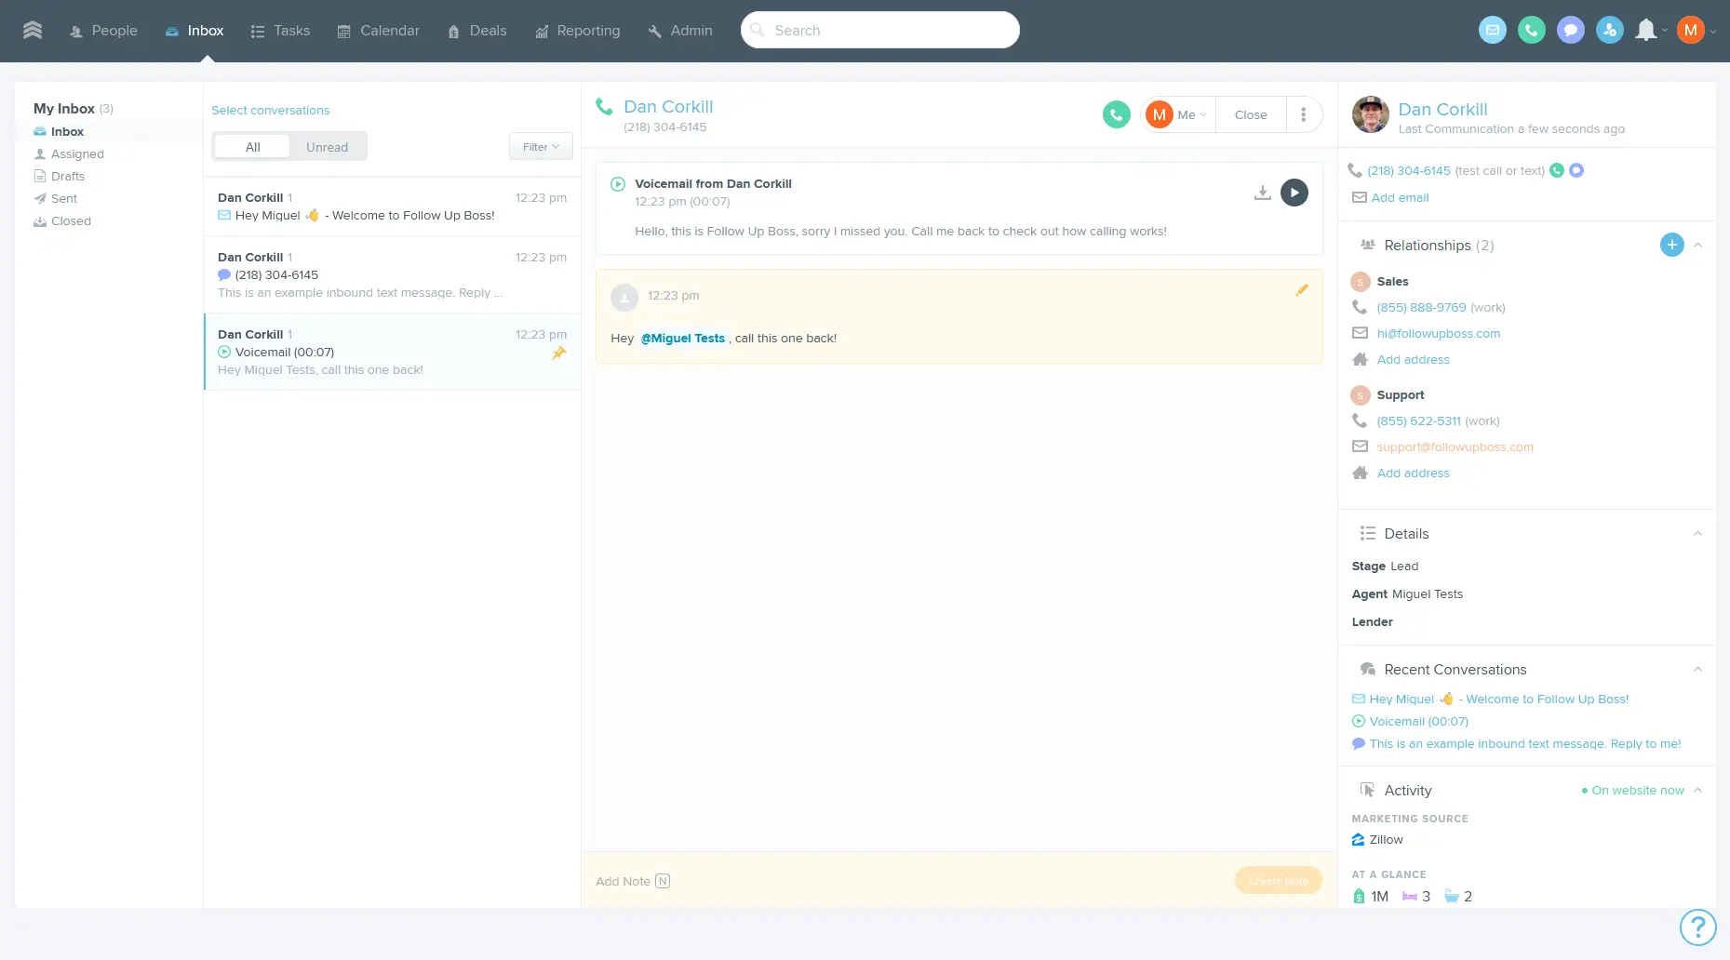Open the texting bubble icon in top bar
Viewport: 1730px width, 960px height.
1571,30
